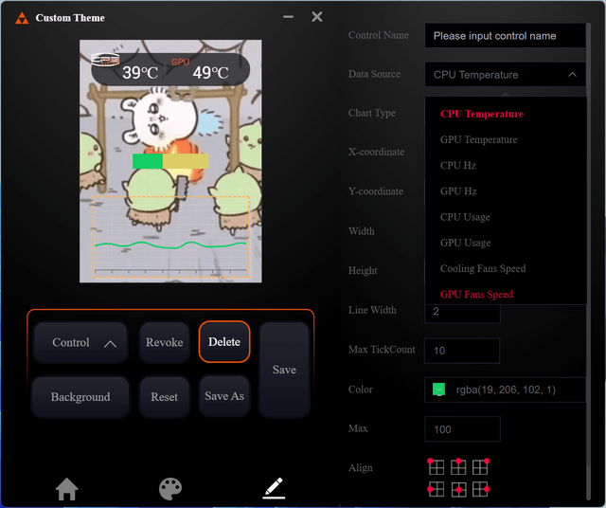This screenshot has height=508, width=606.
Task: Select top-right align icon
Action: click(481, 467)
